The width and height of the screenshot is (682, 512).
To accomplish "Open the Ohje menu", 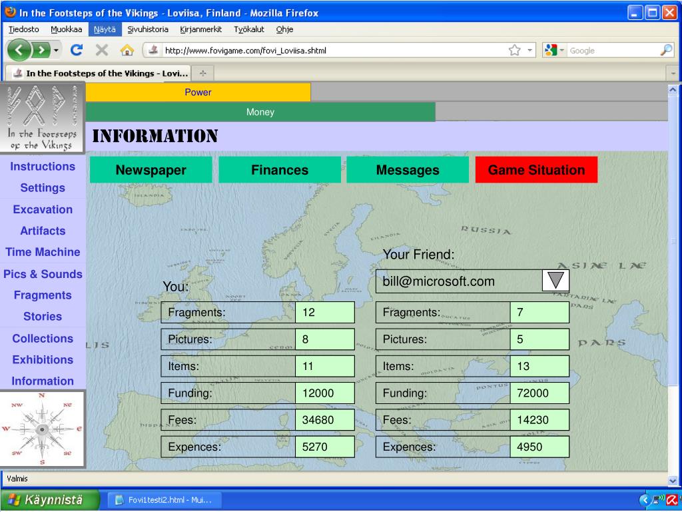I will pos(284,29).
